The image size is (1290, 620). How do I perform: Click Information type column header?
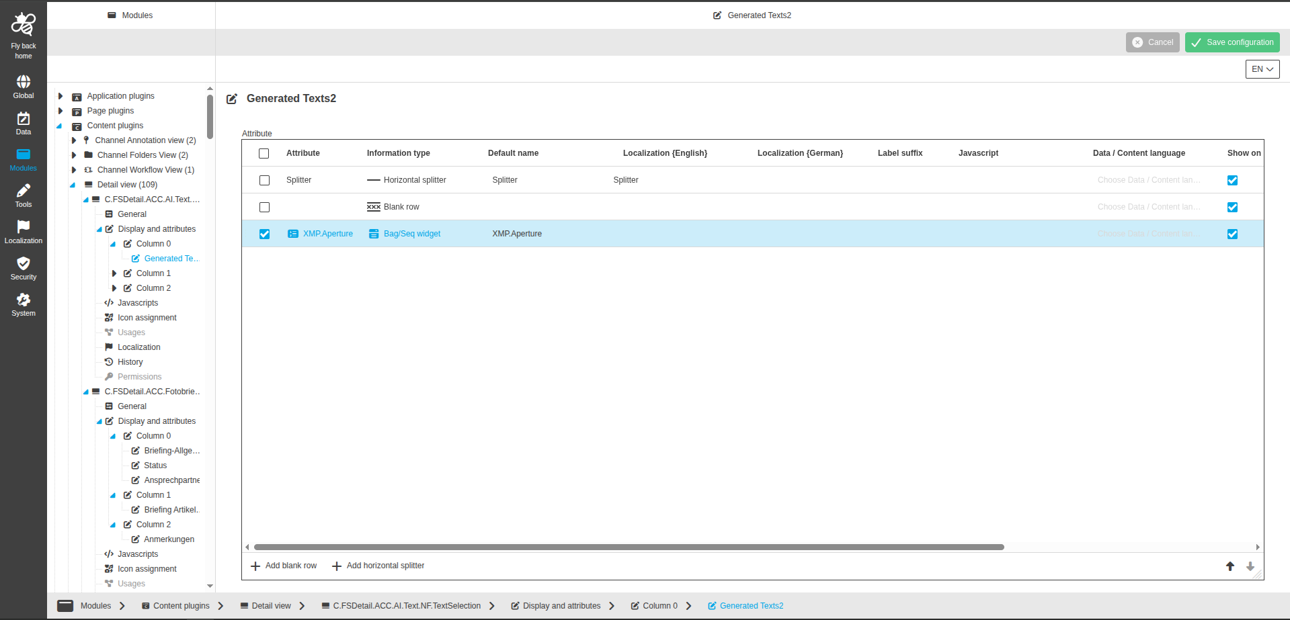pos(399,153)
